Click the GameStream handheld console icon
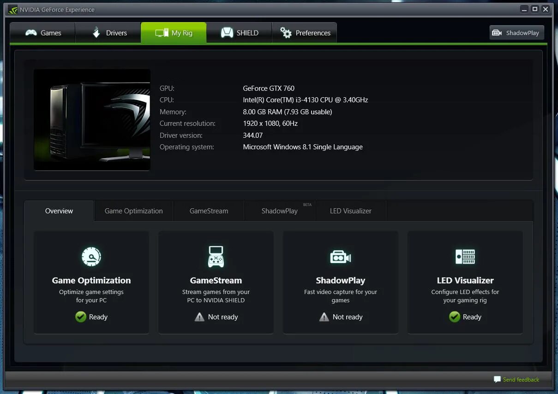The image size is (558, 394). (216, 257)
